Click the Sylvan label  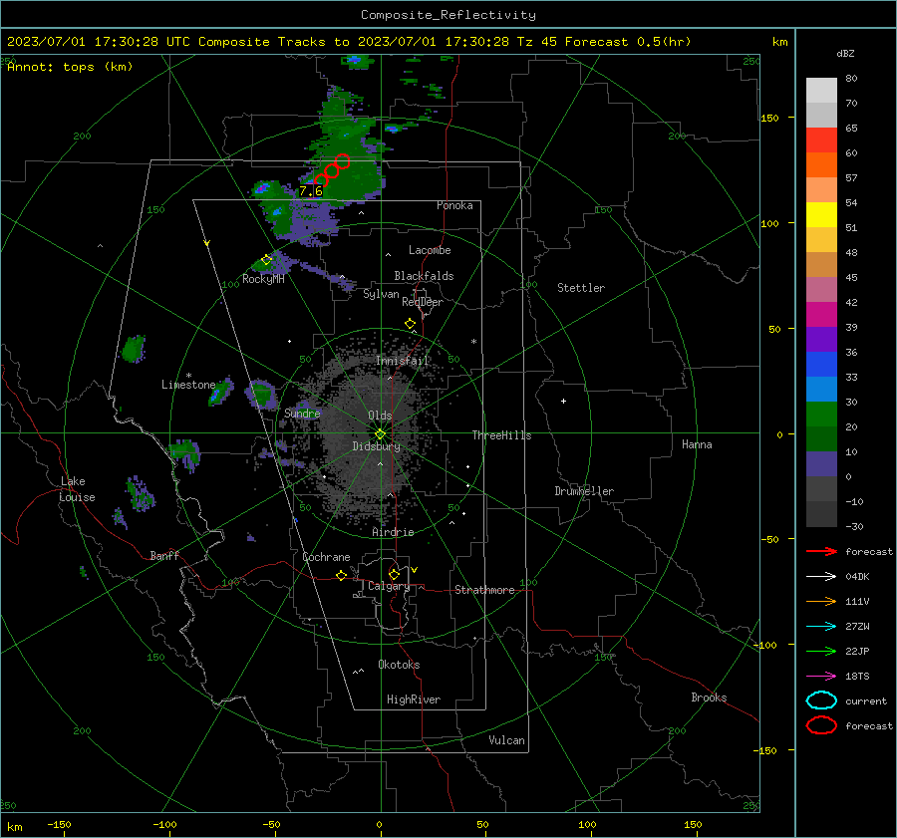coord(381,294)
